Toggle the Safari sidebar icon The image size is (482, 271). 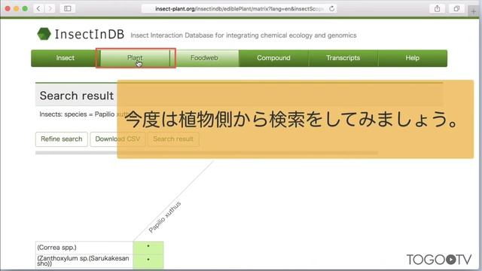[x=68, y=8]
